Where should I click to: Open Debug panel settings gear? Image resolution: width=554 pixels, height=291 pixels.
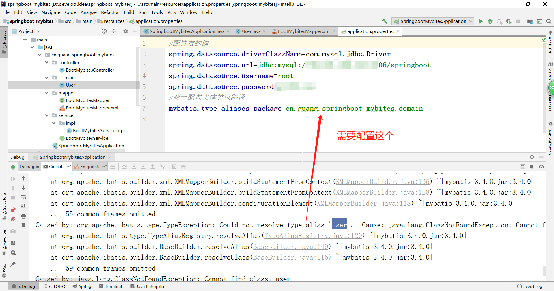532,157
